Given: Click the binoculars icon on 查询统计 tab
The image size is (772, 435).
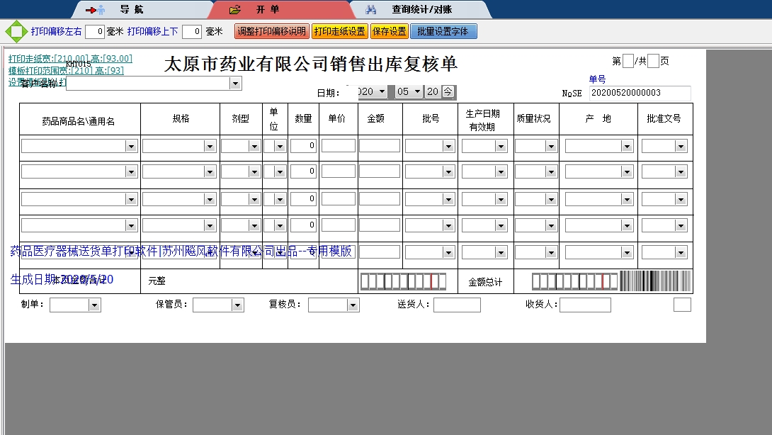Looking at the screenshot, I should [x=370, y=10].
